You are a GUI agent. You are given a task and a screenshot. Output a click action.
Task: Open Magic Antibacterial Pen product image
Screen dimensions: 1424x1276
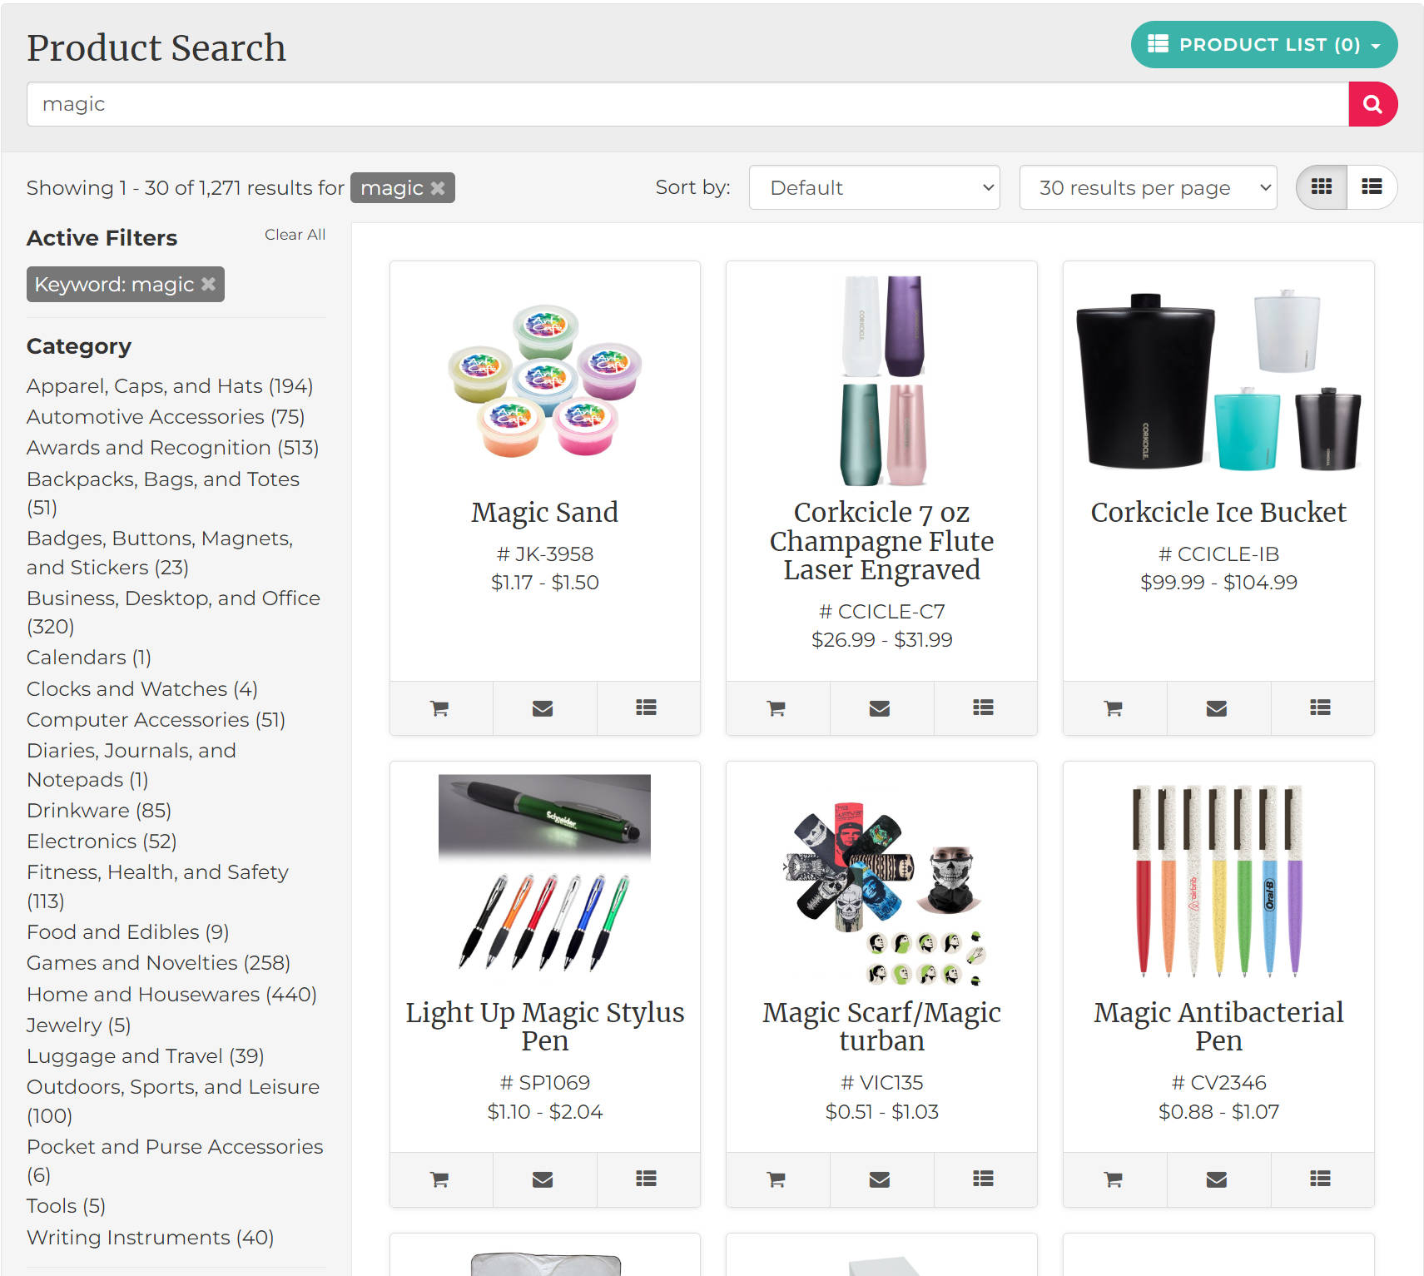[x=1218, y=881]
